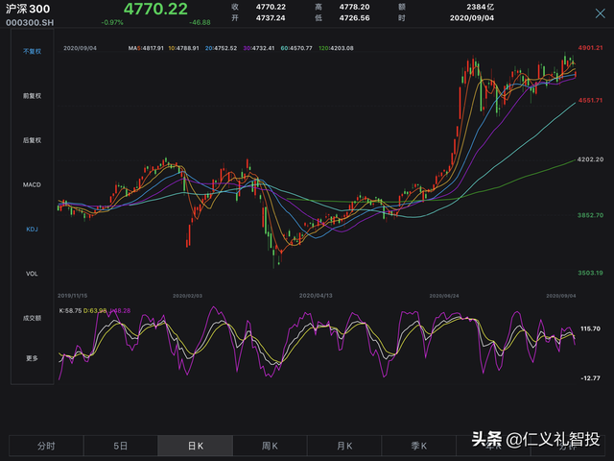Image resolution: width=614 pixels, height=461 pixels.
Task: Click the 4901.21 top price axis label
Action: (589, 47)
